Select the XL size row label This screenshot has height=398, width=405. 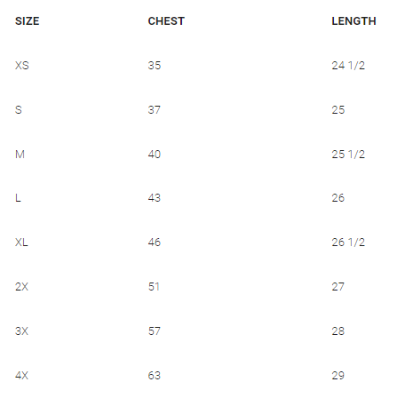point(21,243)
